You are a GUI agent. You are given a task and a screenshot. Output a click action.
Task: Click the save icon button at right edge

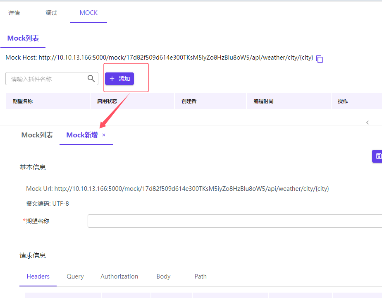(x=378, y=156)
